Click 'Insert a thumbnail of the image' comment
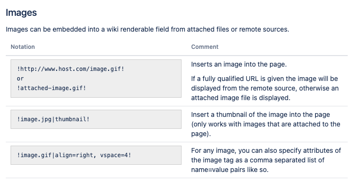This screenshot has height=183, width=353. (x=266, y=124)
